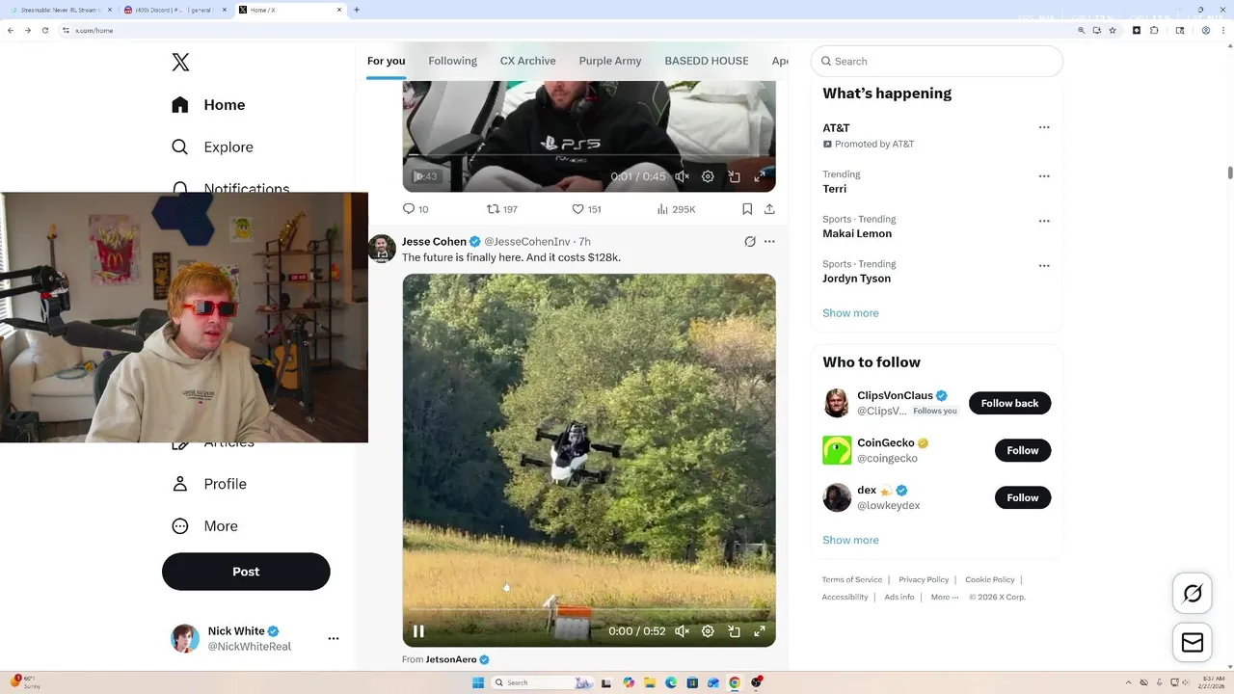The width and height of the screenshot is (1234, 694).
Task: Click the 0:45 video progress bar
Action: 589,155
